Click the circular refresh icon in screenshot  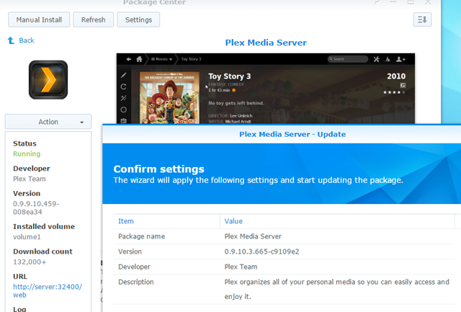[123, 86]
